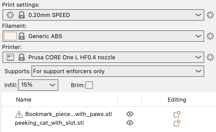Open filament settings via the gear icon
The height and width of the screenshot is (132, 216).
point(211,36)
